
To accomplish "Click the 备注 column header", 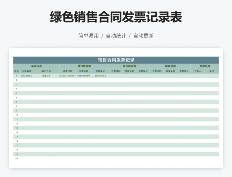I will [x=212, y=71].
